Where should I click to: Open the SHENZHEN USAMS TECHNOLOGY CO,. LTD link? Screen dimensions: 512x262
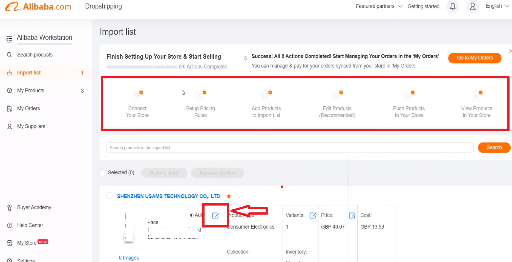(x=168, y=196)
